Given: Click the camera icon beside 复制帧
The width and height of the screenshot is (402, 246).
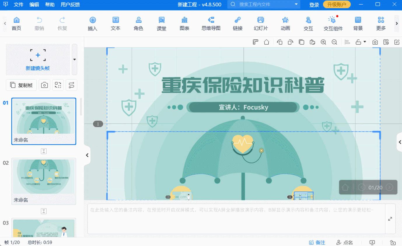Looking at the screenshot, I should [44, 85].
